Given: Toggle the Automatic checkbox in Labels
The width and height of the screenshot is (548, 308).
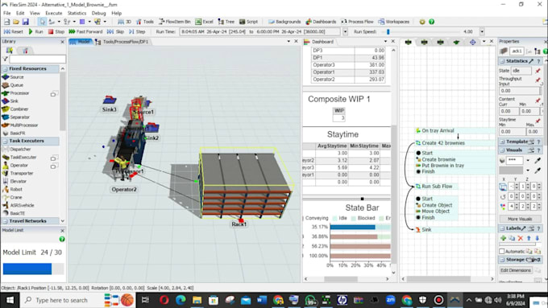Looking at the screenshot, I should click(502, 251).
